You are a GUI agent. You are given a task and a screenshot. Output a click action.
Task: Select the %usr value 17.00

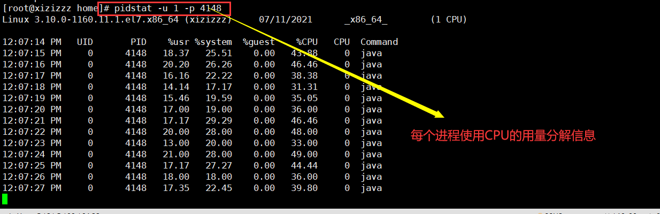pyautogui.click(x=176, y=109)
